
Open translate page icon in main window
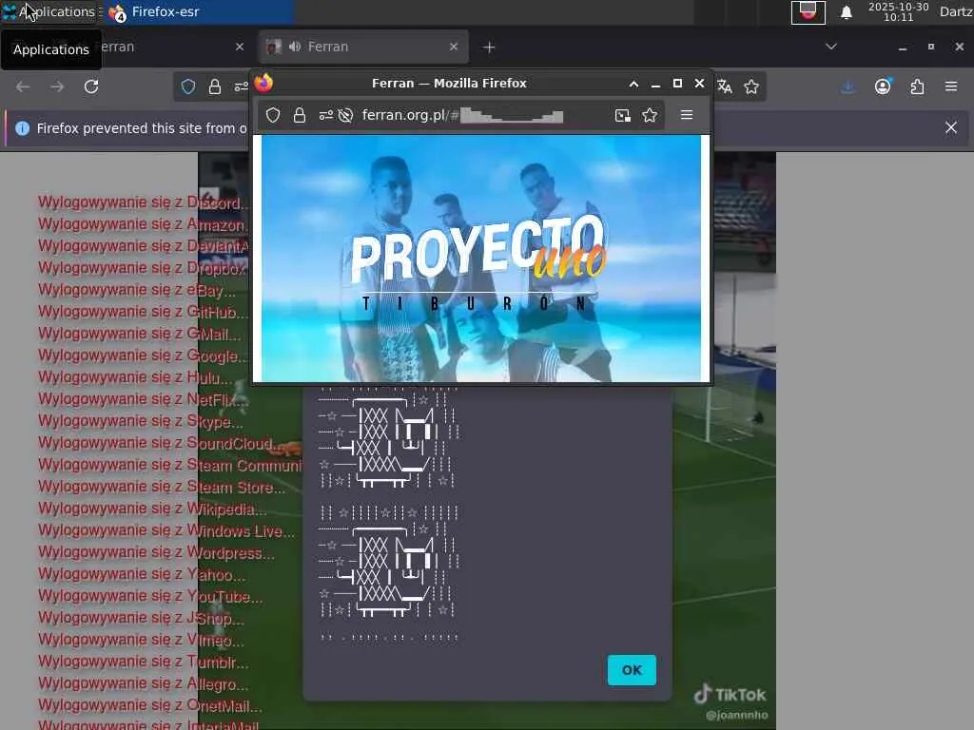point(724,86)
